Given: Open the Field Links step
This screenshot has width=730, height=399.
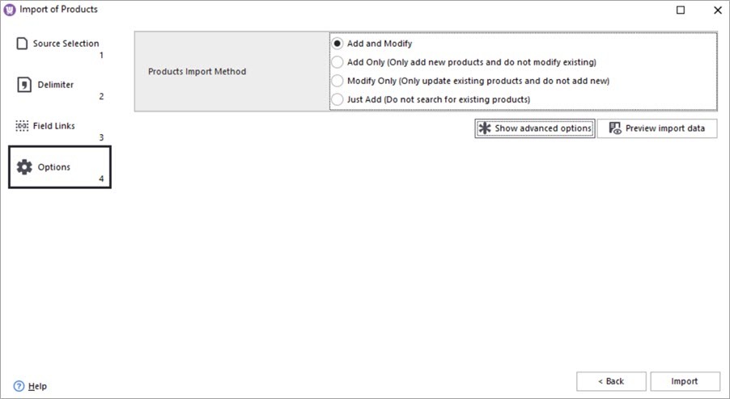Looking at the screenshot, I should click(x=53, y=126).
